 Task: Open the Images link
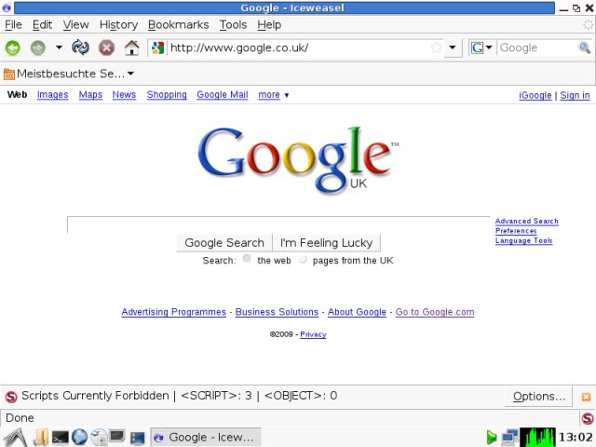(x=53, y=95)
